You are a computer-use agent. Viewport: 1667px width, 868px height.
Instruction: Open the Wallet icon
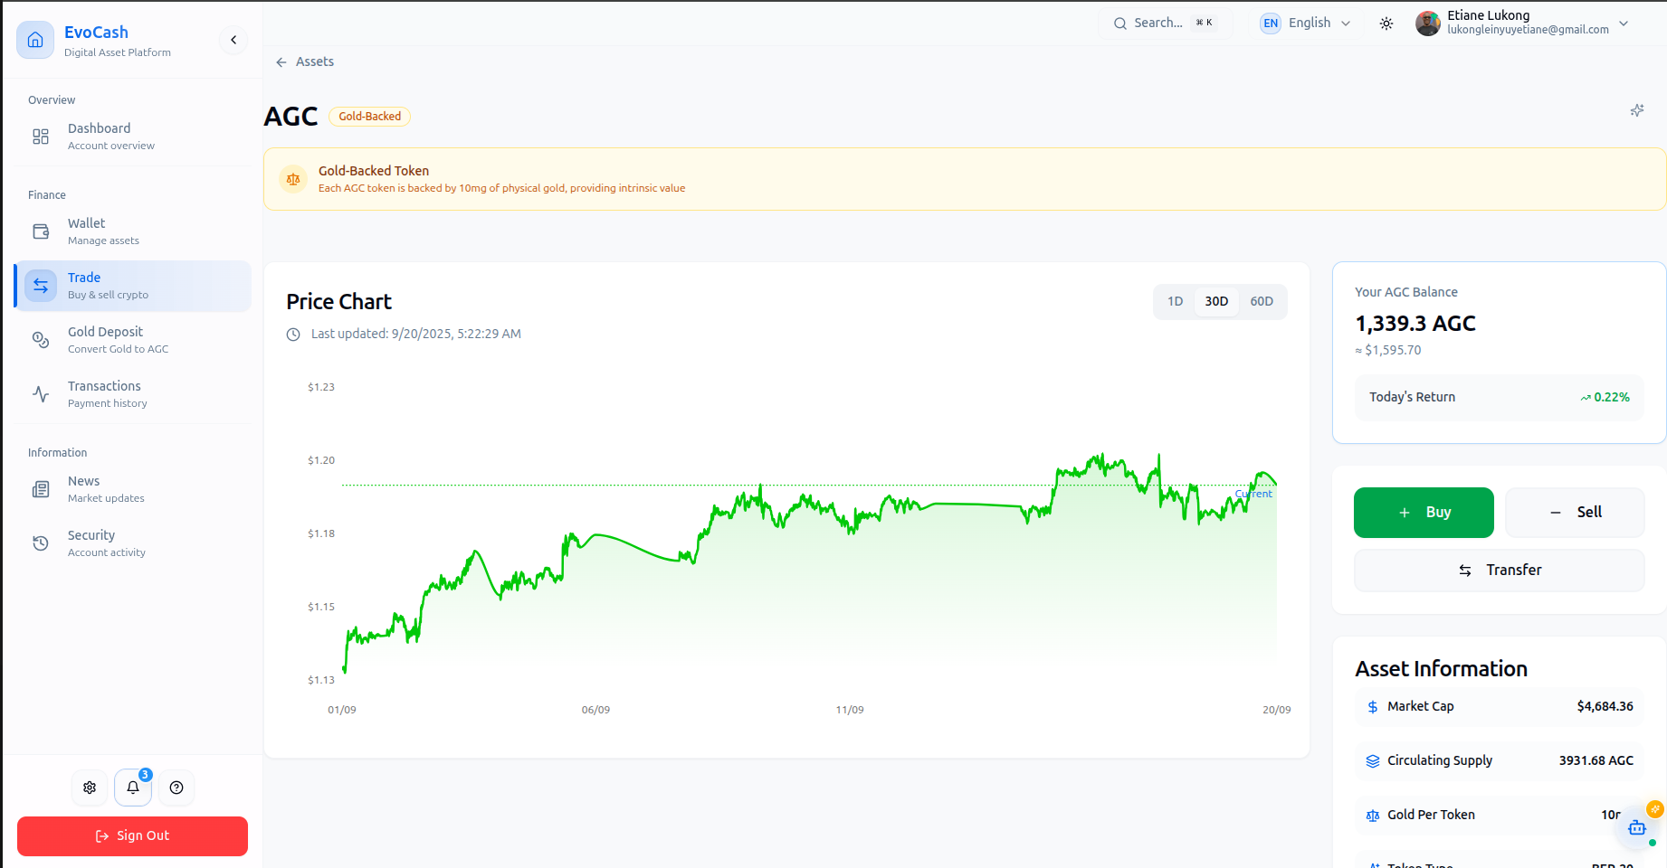point(41,231)
